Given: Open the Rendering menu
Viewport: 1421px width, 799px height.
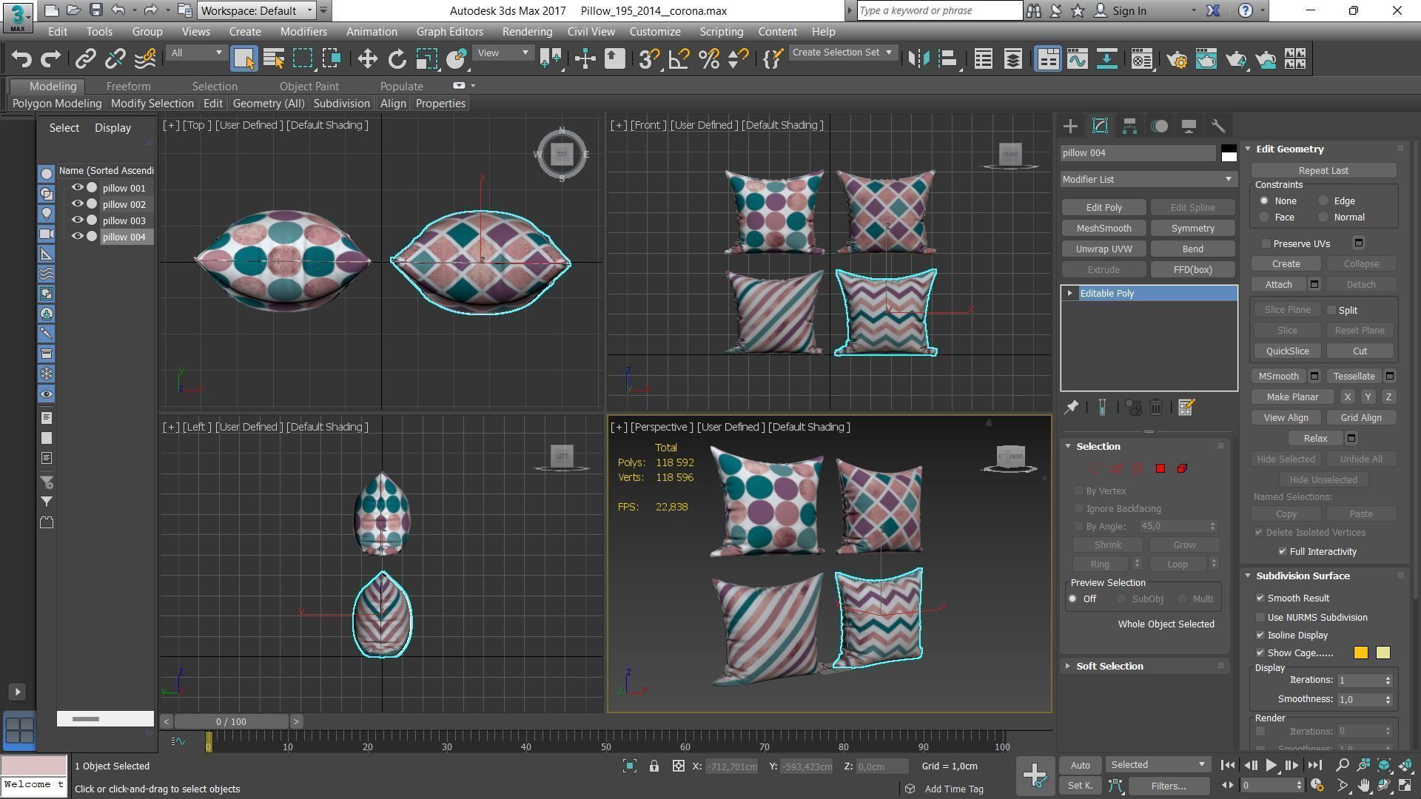Looking at the screenshot, I should tap(526, 32).
